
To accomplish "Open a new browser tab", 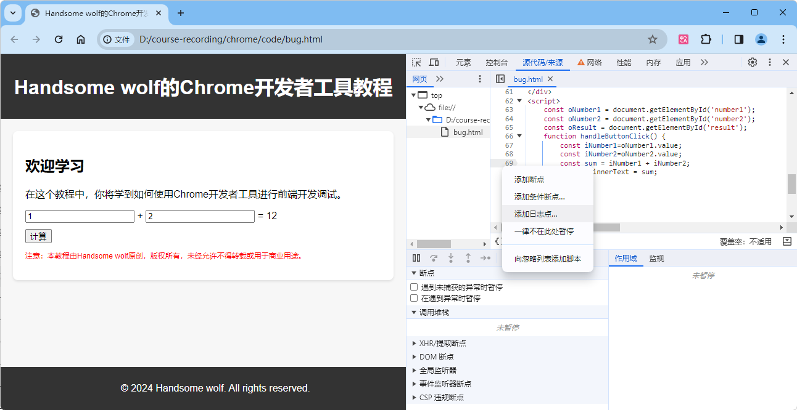I will point(181,13).
